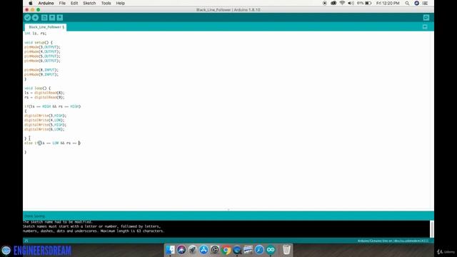Image resolution: width=457 pixels, height=257 pixels.
Task: Open a sketch using the Open icon
Action: [52, 17]
